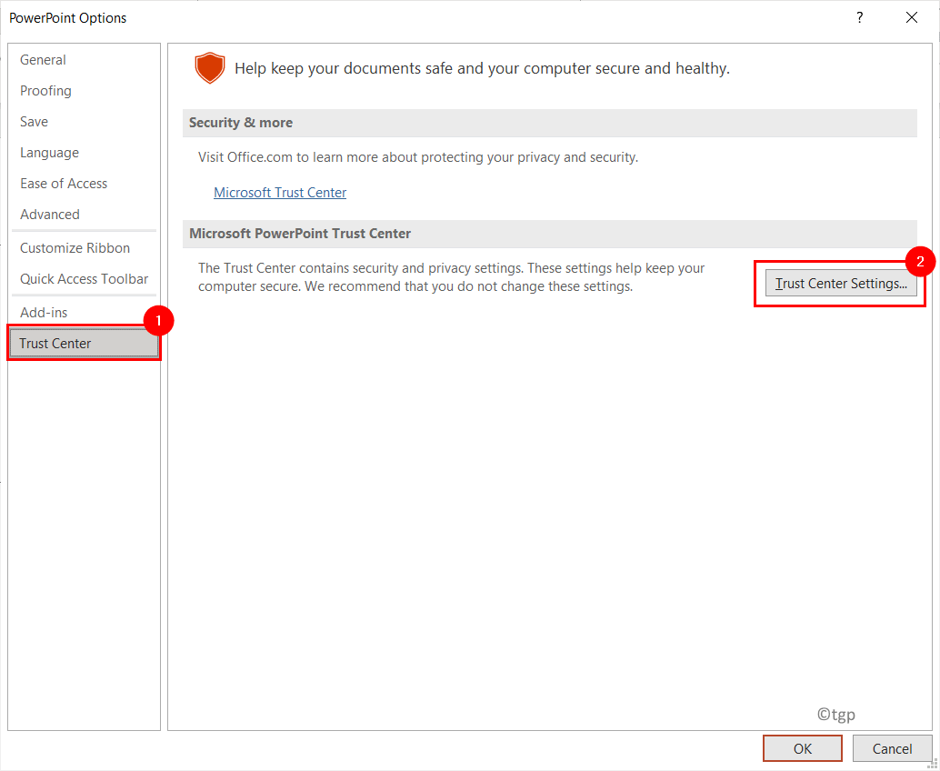Viewport: 940px width, 771px height.
Task: Open Trust Center Settings button
Action: [x=841, y=284]
